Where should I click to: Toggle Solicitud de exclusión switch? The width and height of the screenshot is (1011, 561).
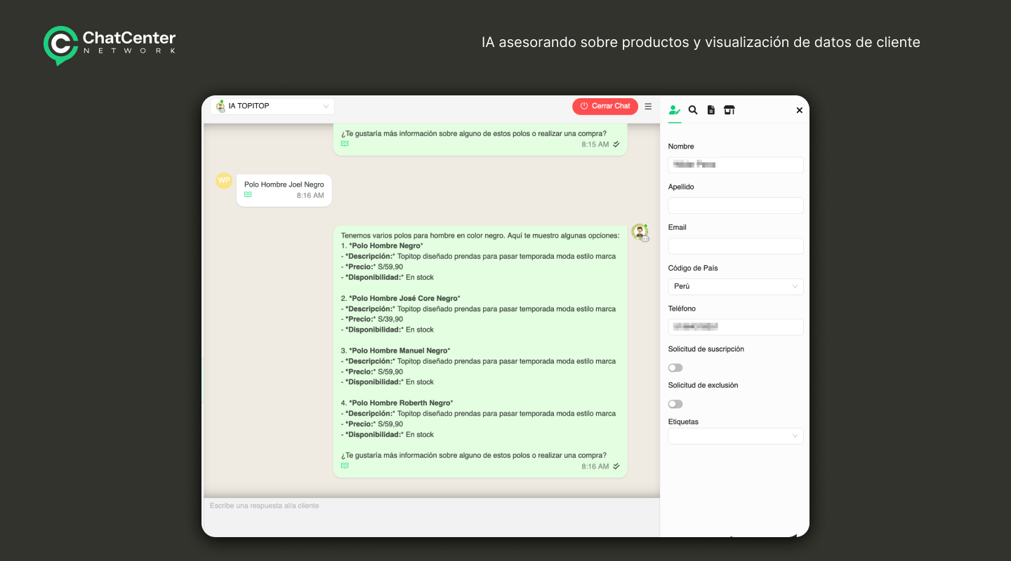pyautogui.click(x=675, y=404)
